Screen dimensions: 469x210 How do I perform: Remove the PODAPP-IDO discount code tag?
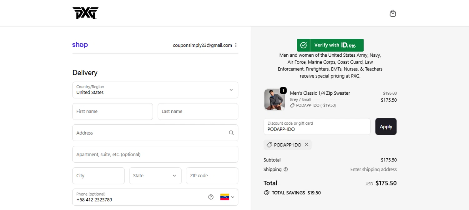pyautogui.click(x=306, y=145)
